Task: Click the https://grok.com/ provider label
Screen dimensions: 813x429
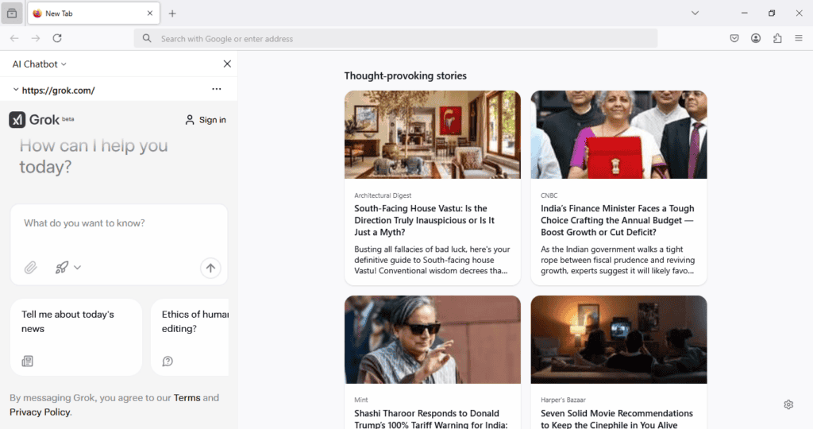Action: (58, 91)
